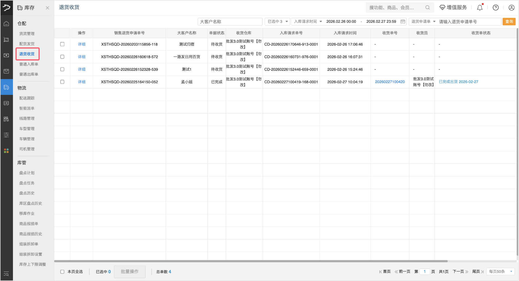This screenshot has height=281, width=519.
Task: Open the 每页50条 page size dropdown
Action: [501, 271]
